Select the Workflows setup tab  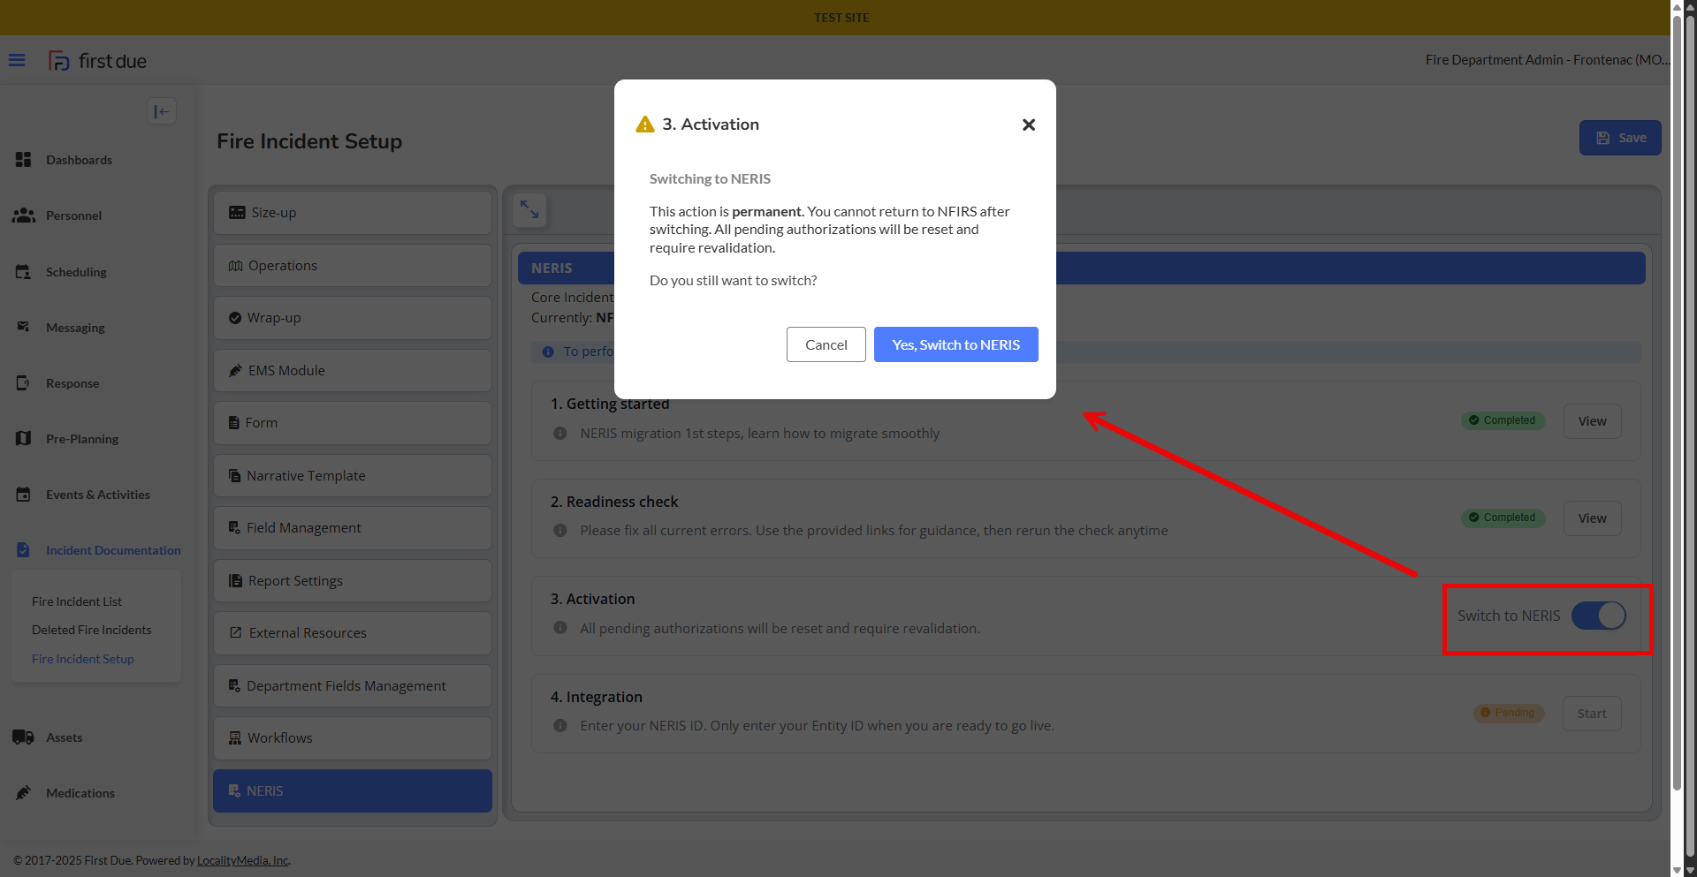tap(352, 738)
